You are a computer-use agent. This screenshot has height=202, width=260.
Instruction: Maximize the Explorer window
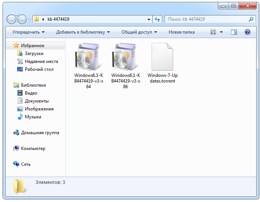click(234, 6)
